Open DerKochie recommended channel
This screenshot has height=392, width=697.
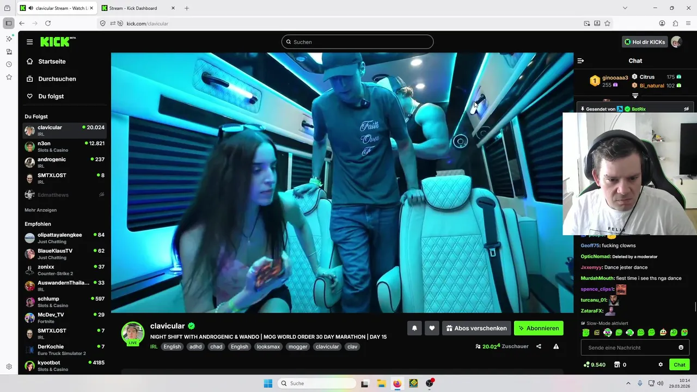pyautogui.click(x=65, y=350)
